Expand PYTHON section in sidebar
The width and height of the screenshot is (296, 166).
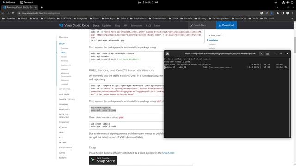(x=63, y=127)
